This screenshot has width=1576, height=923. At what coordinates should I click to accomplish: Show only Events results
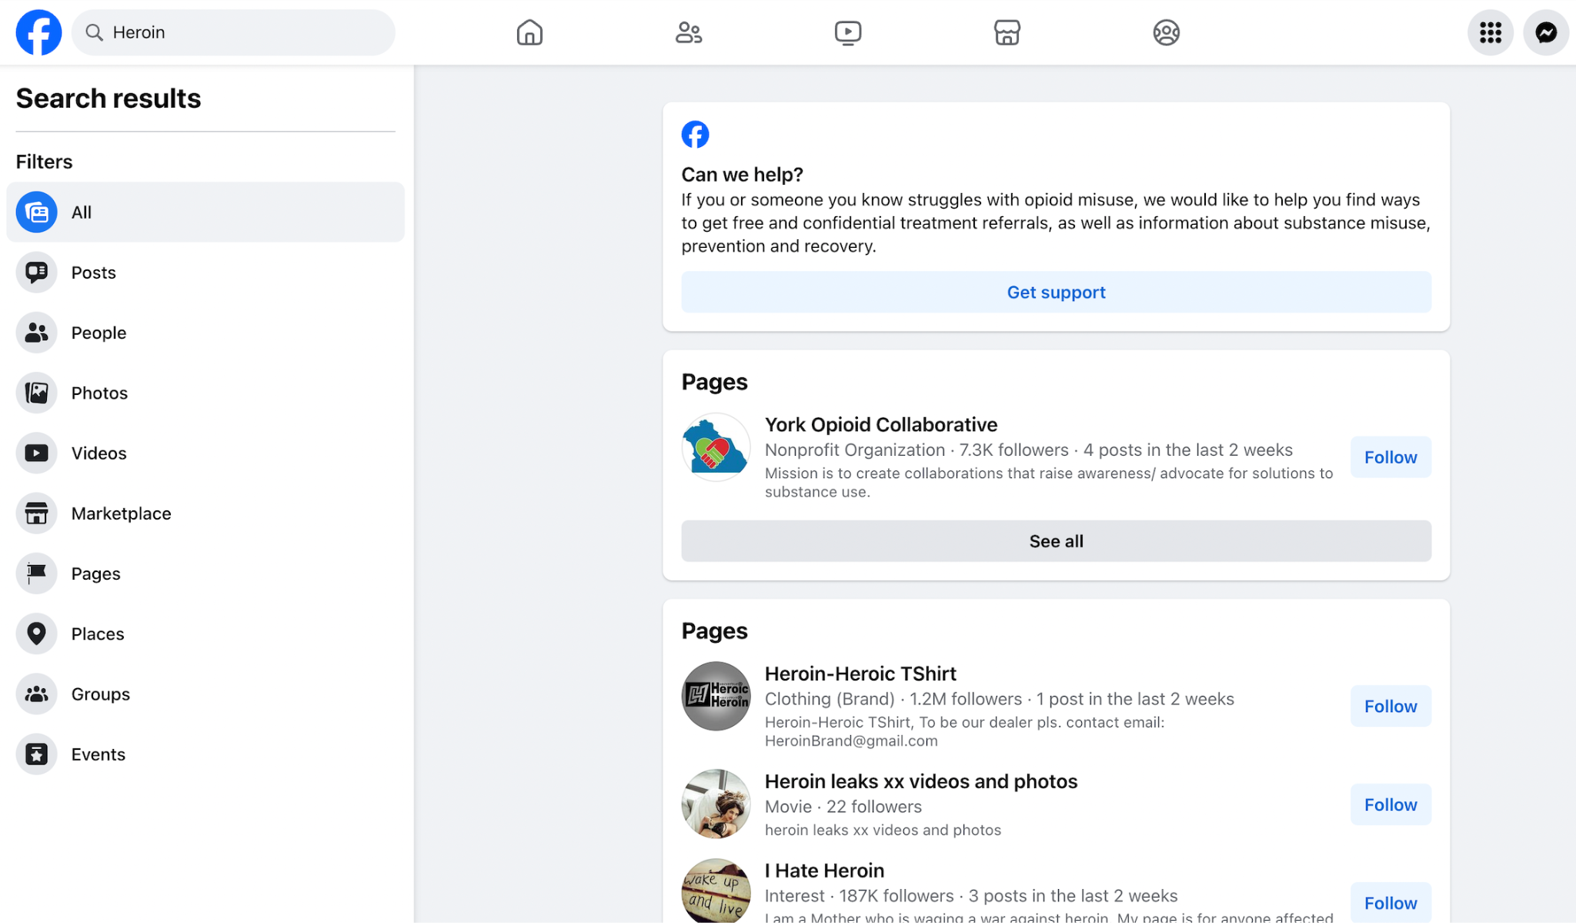pos(98,754)
